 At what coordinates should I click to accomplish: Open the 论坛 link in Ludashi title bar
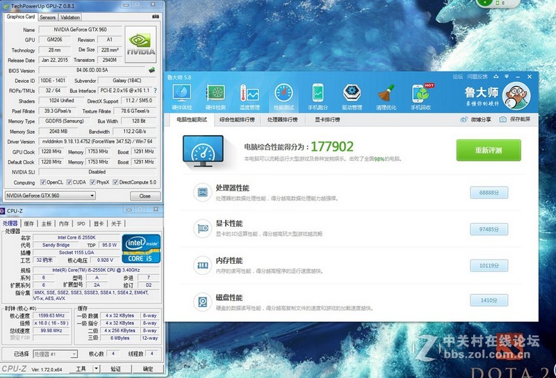click(x=458, y=77)
